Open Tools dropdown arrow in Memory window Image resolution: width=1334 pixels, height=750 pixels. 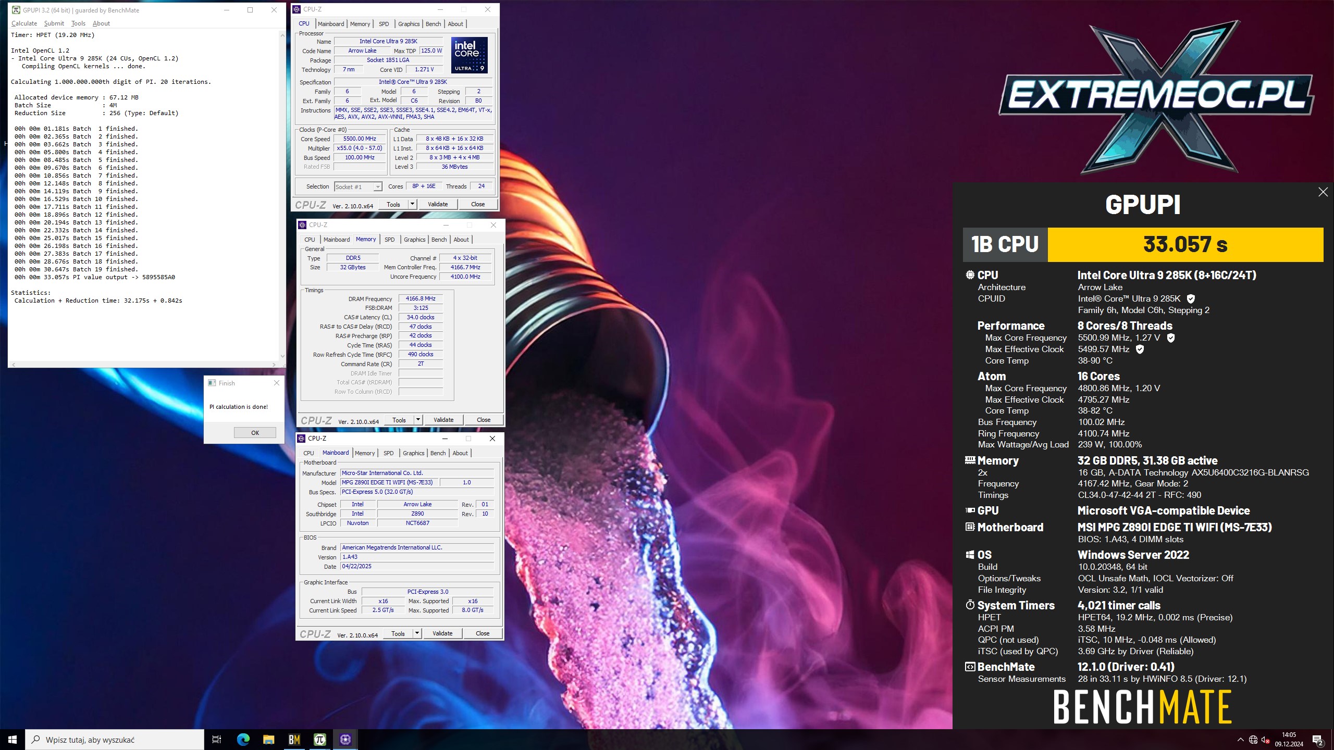click(418, 420)
